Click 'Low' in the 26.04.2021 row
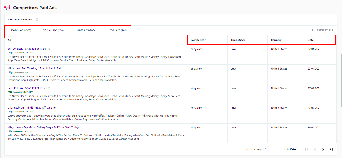 (x=233, y=127)
